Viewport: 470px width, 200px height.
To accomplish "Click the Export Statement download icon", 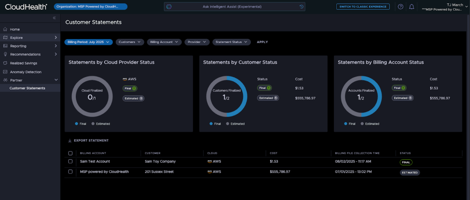I will [x=70, y=140].
